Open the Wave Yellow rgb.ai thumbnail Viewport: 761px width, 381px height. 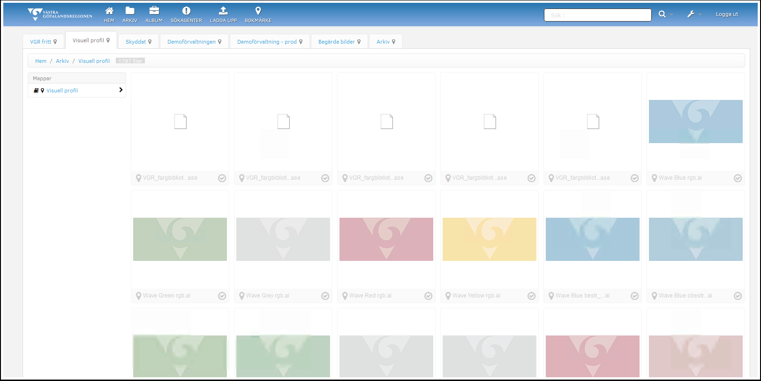click(490, 239)
